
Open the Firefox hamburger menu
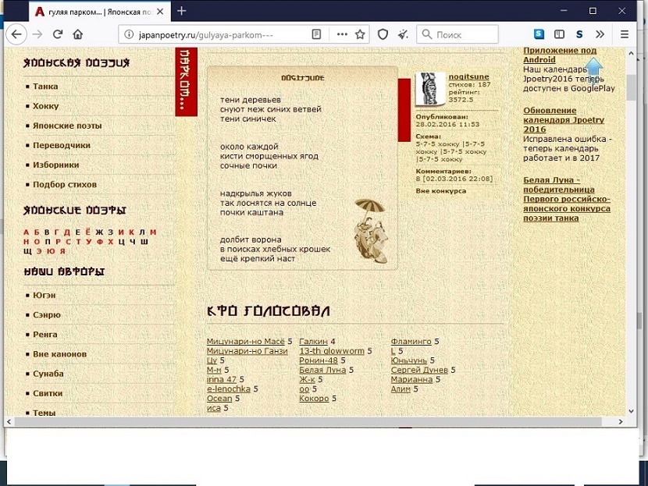[x=625, y=34]
